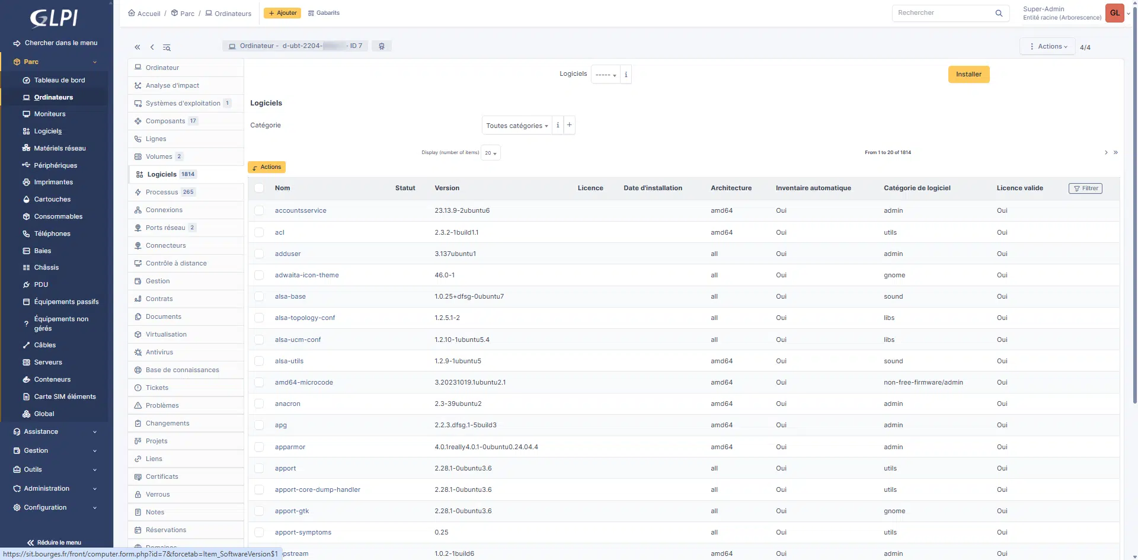
Task: Check the acl row checkbox
Action: [x=259, y=232]
